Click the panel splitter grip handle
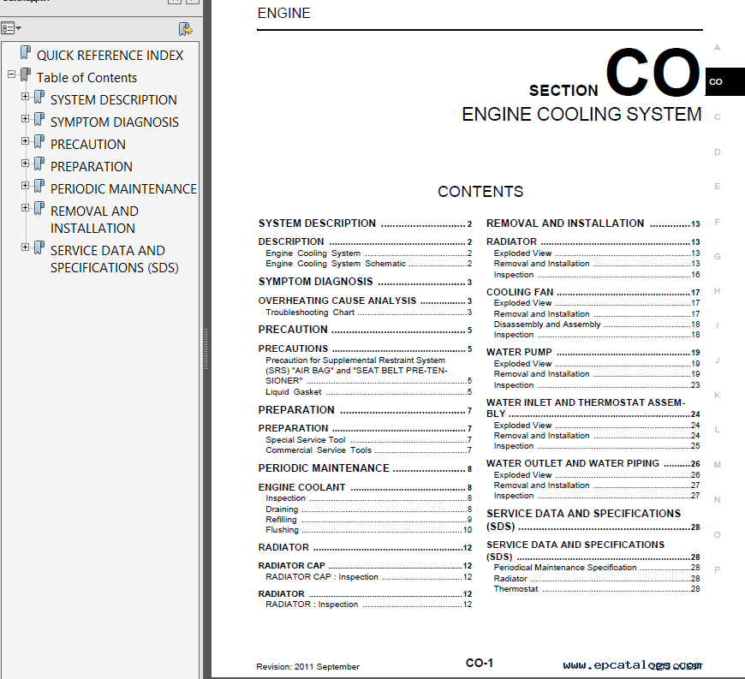 pos(206,349)
